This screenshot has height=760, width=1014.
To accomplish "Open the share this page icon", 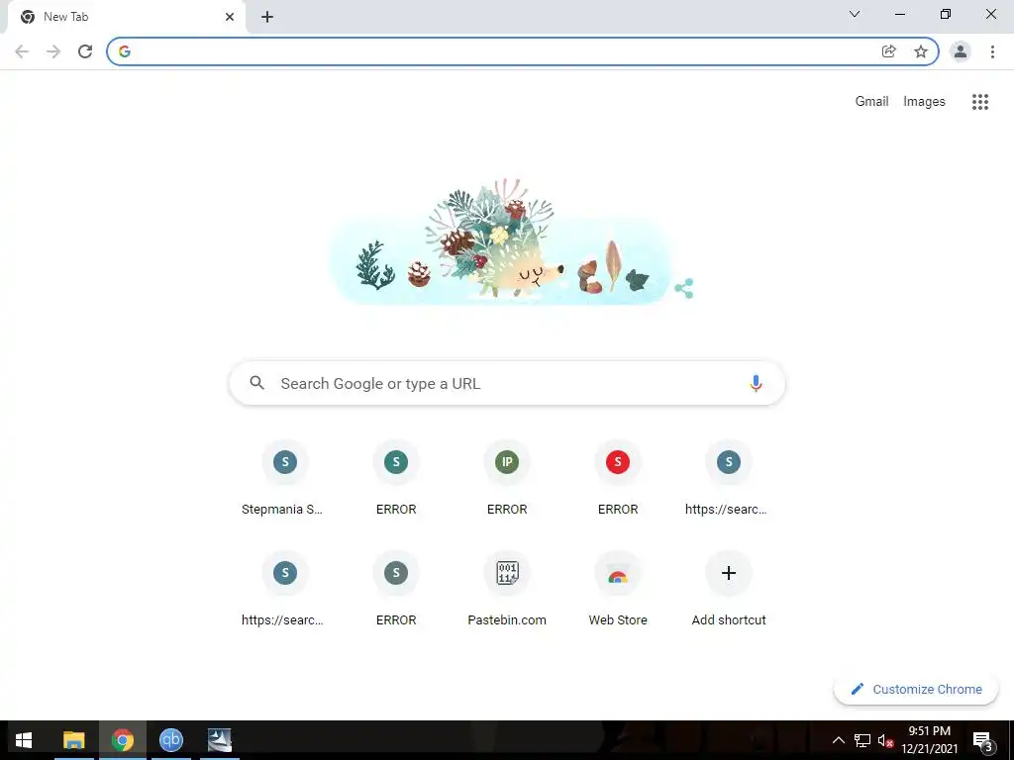I will (x=888, y=51).
